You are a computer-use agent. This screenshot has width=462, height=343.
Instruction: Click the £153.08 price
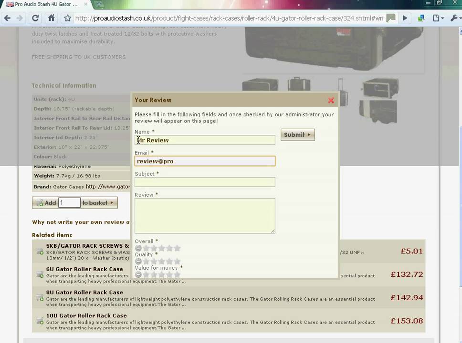pyautogui.click(x=407, y=321)
